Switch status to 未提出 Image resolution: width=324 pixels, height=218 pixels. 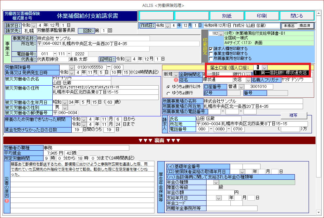pos(289,25)
